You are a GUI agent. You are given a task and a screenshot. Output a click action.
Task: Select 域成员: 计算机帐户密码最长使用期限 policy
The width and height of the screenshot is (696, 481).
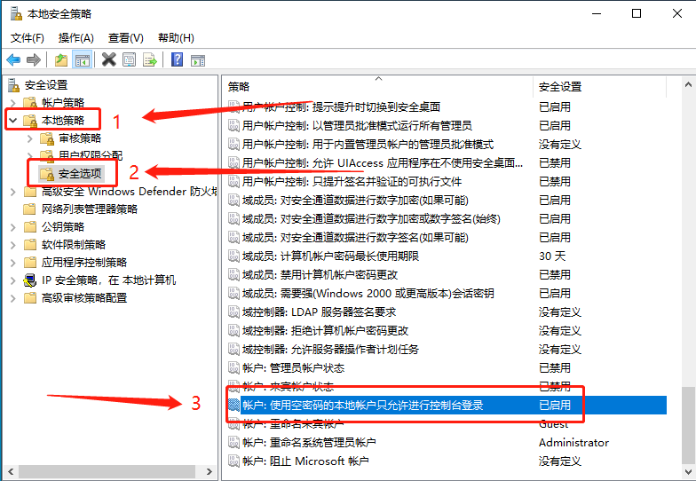pos(330,256)
